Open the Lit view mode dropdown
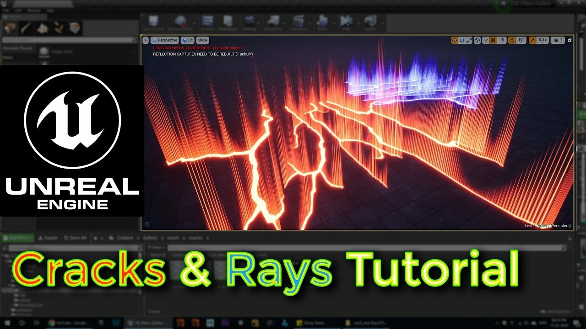Screen dimensions: 586x329 187,40
